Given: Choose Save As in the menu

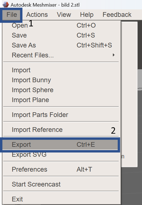Looking at the screenshot, I should click(x=61, y=45).
